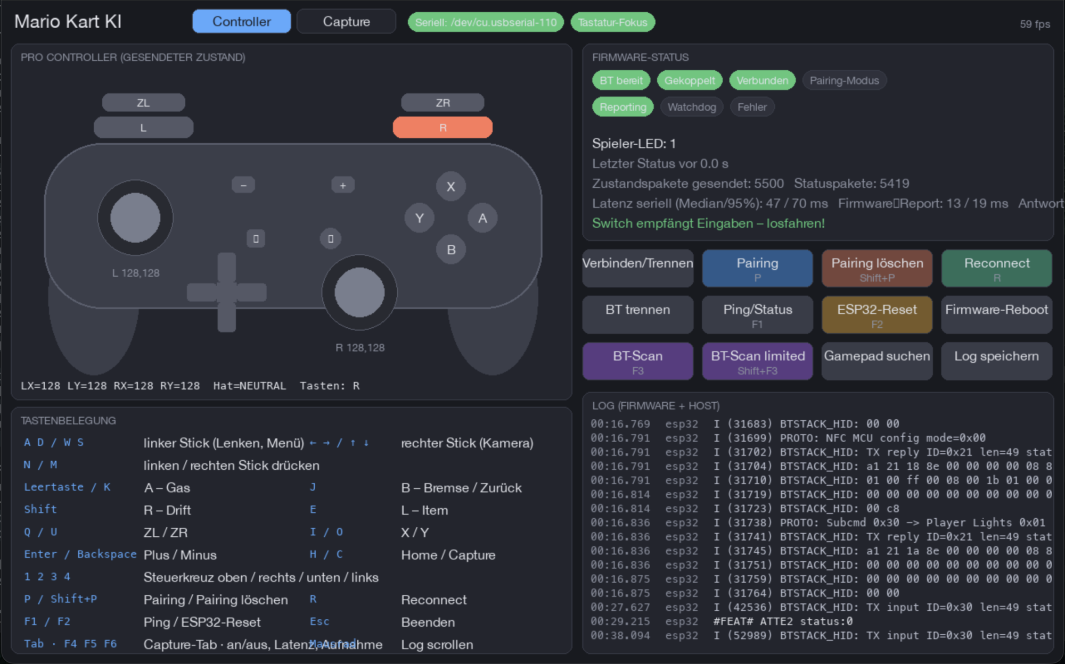Open the Capture tab
Image resolution: width=1065 pixels, height=664 pixels.
click(x=346, y=21)
